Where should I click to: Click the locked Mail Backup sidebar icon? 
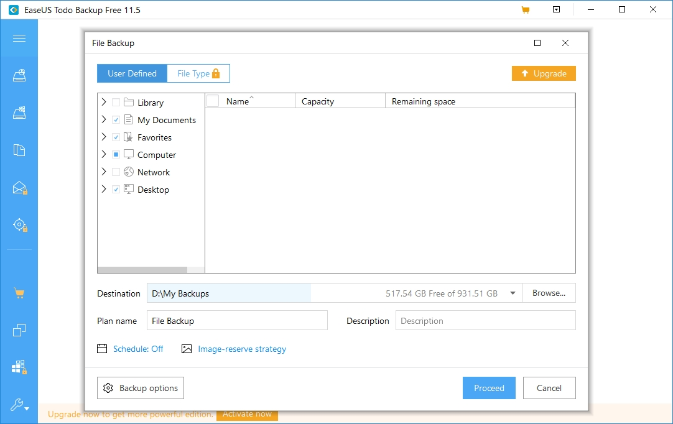pyautogui.click(x=20, y=188)
